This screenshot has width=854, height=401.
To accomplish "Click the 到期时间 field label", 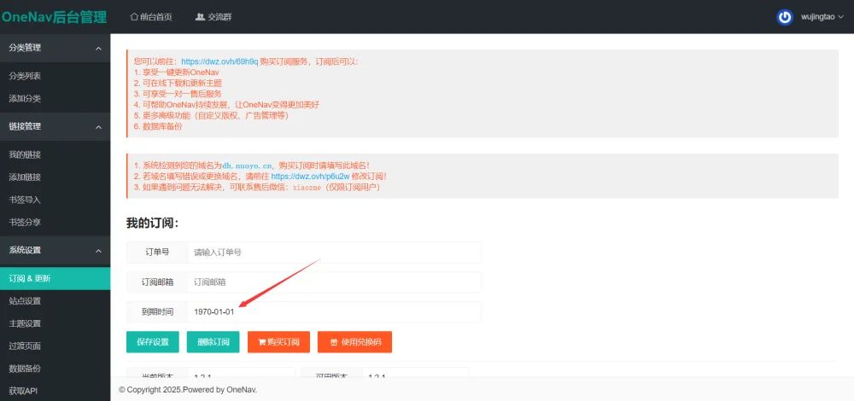I will click(157, 311).
